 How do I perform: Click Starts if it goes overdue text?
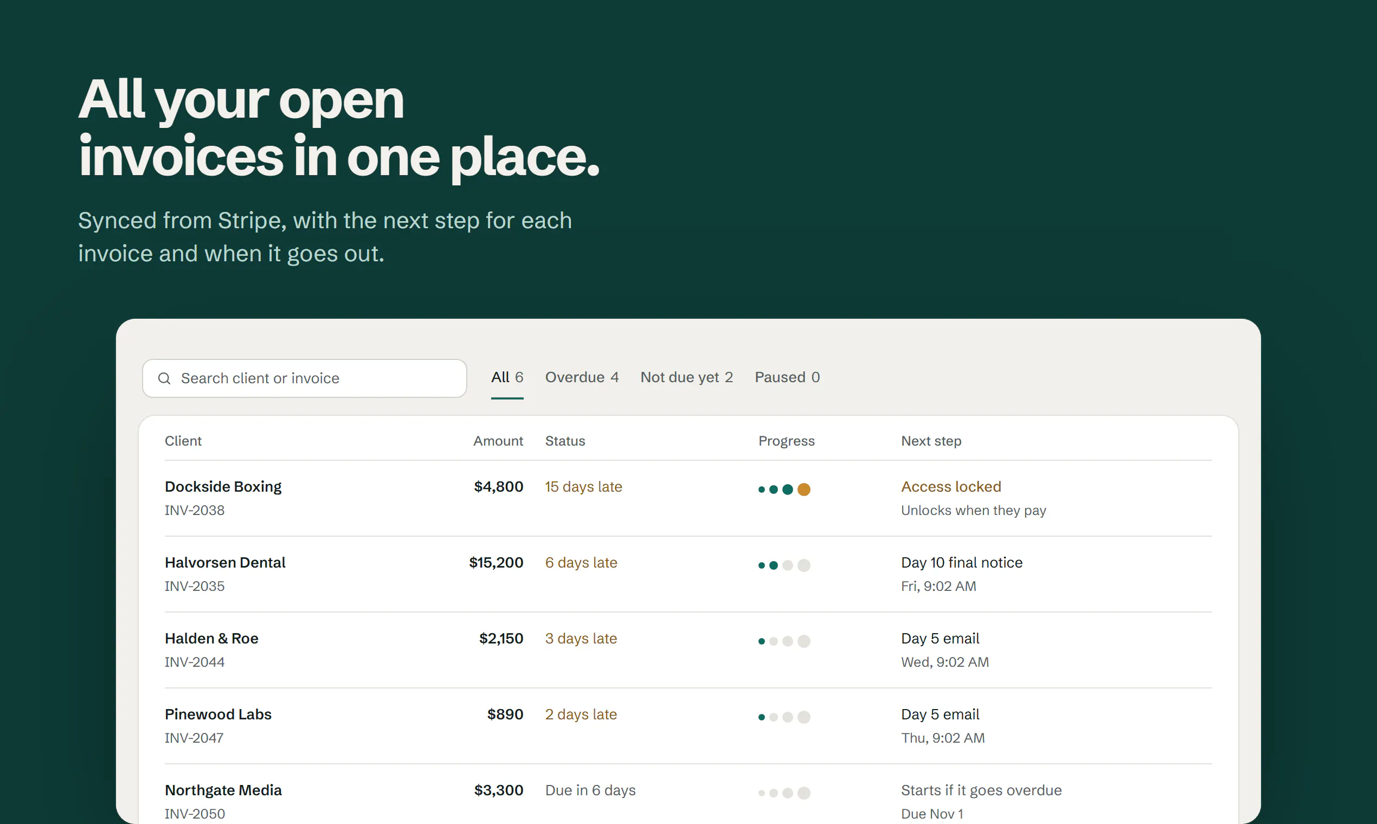(x=981, y=791)
